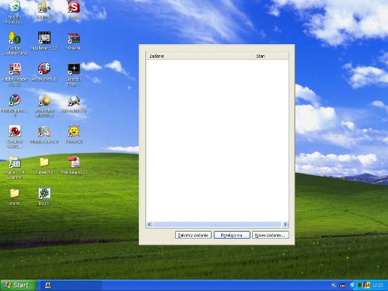Click the keyboard tray icon beside PL
Viewport: 388px width, 291px height.
point(343,286)
